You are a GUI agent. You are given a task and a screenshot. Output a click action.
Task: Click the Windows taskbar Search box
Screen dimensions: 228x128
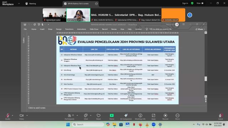[x=88, y=124]
